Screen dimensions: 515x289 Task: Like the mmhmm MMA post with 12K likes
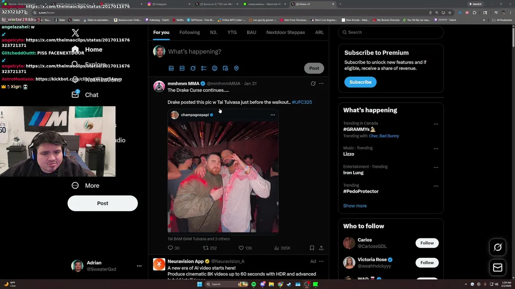point(245,248)
